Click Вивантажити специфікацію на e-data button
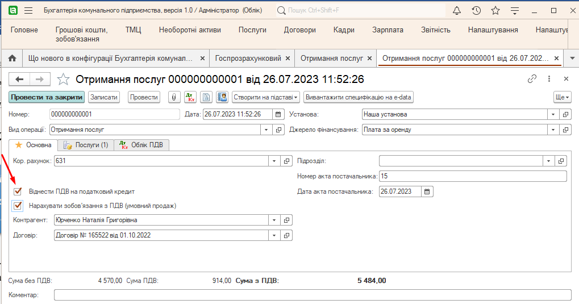The height and width of the screenshot is (304, 579). tap(358, 97)
